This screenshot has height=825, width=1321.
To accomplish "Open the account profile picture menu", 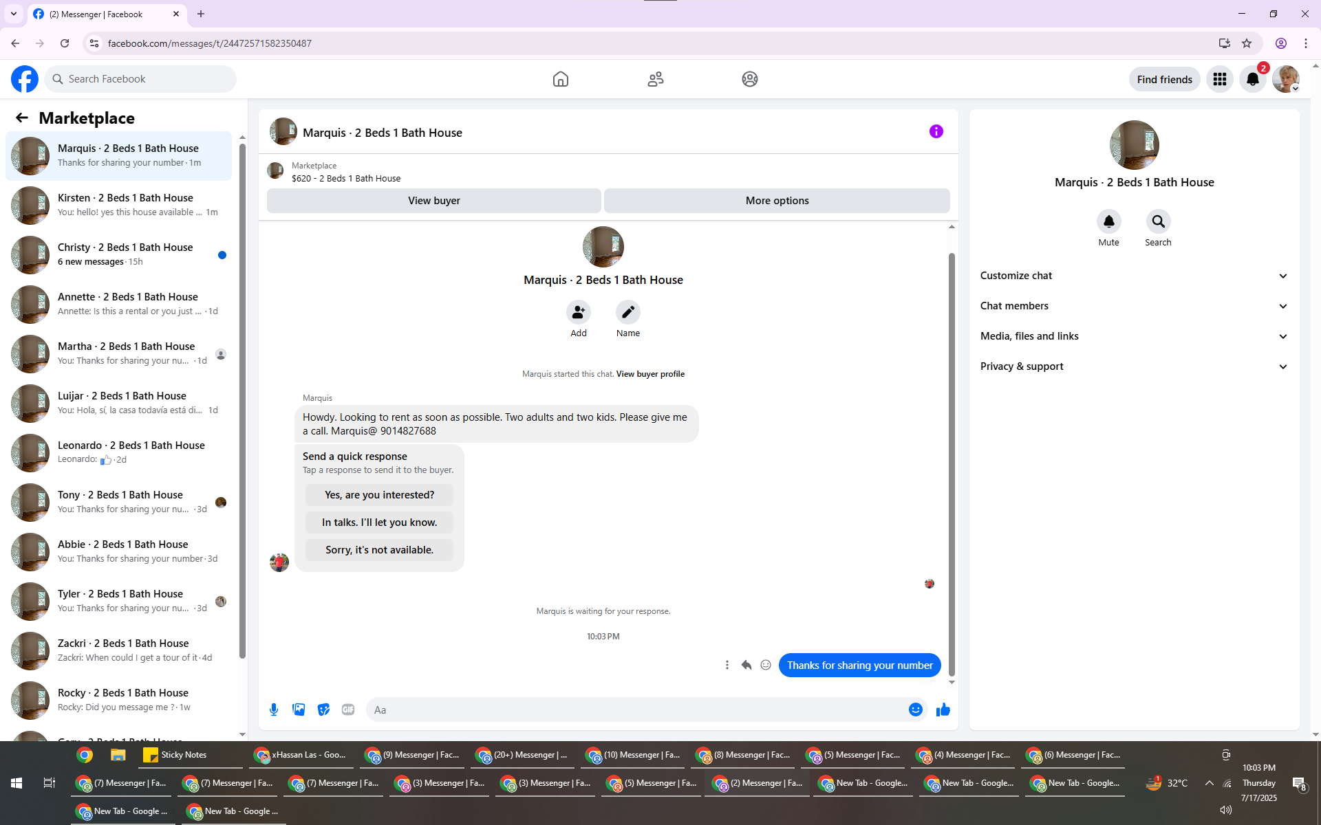I will pyautogui.click(x=1286, y=79).
